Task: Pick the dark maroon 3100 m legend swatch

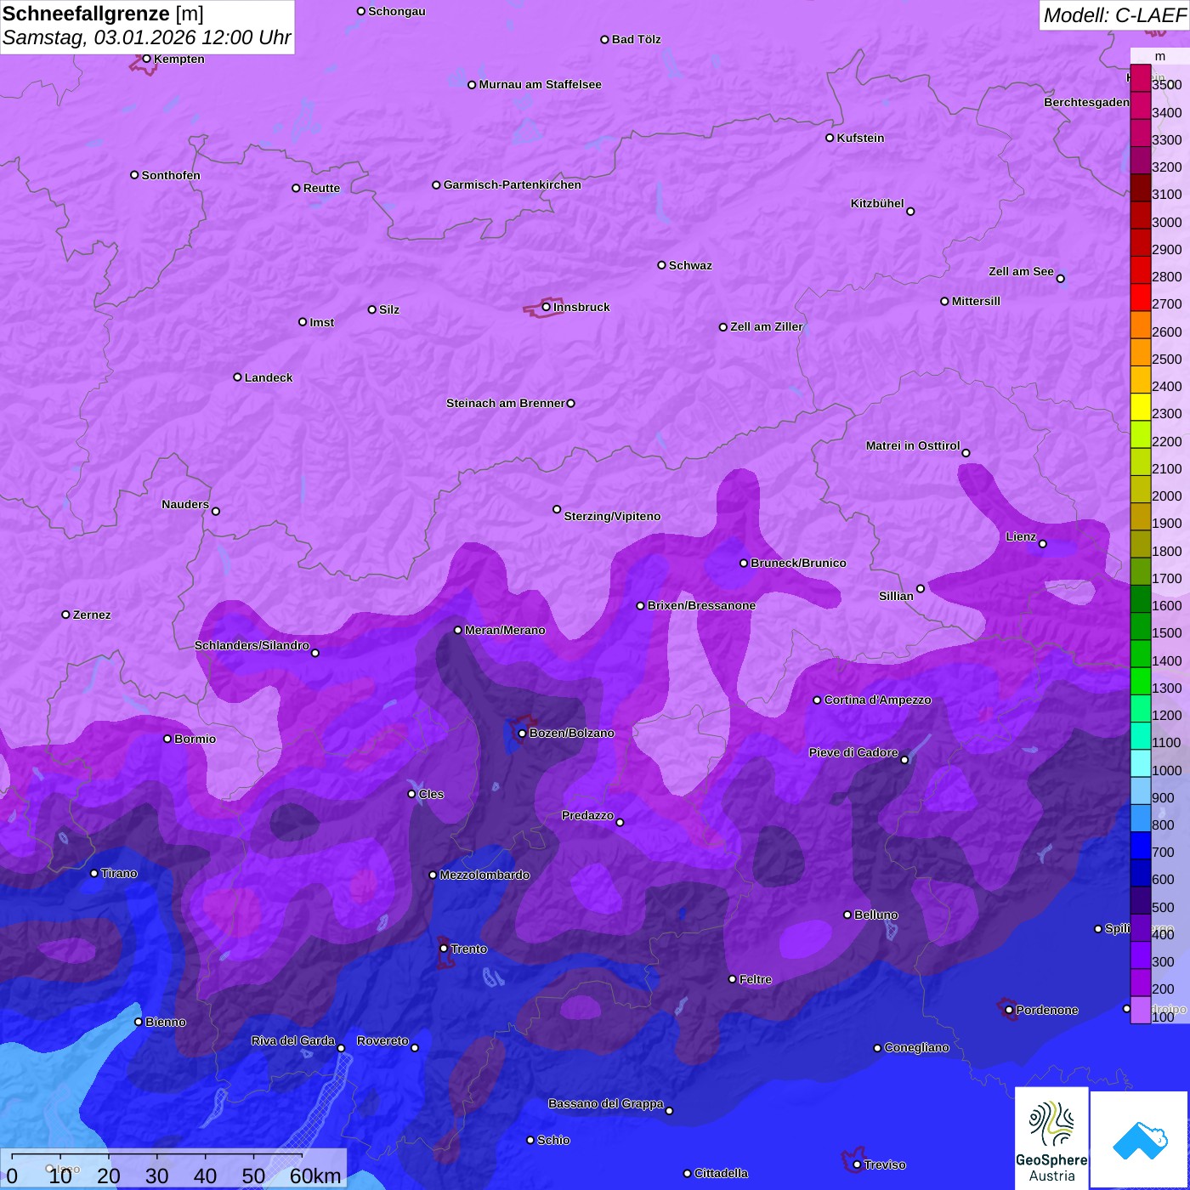Action: click(x=1140, y=188)
